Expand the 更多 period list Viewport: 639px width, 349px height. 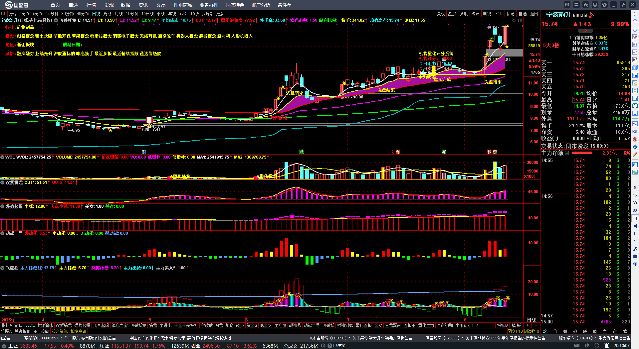tap(222, 14)
